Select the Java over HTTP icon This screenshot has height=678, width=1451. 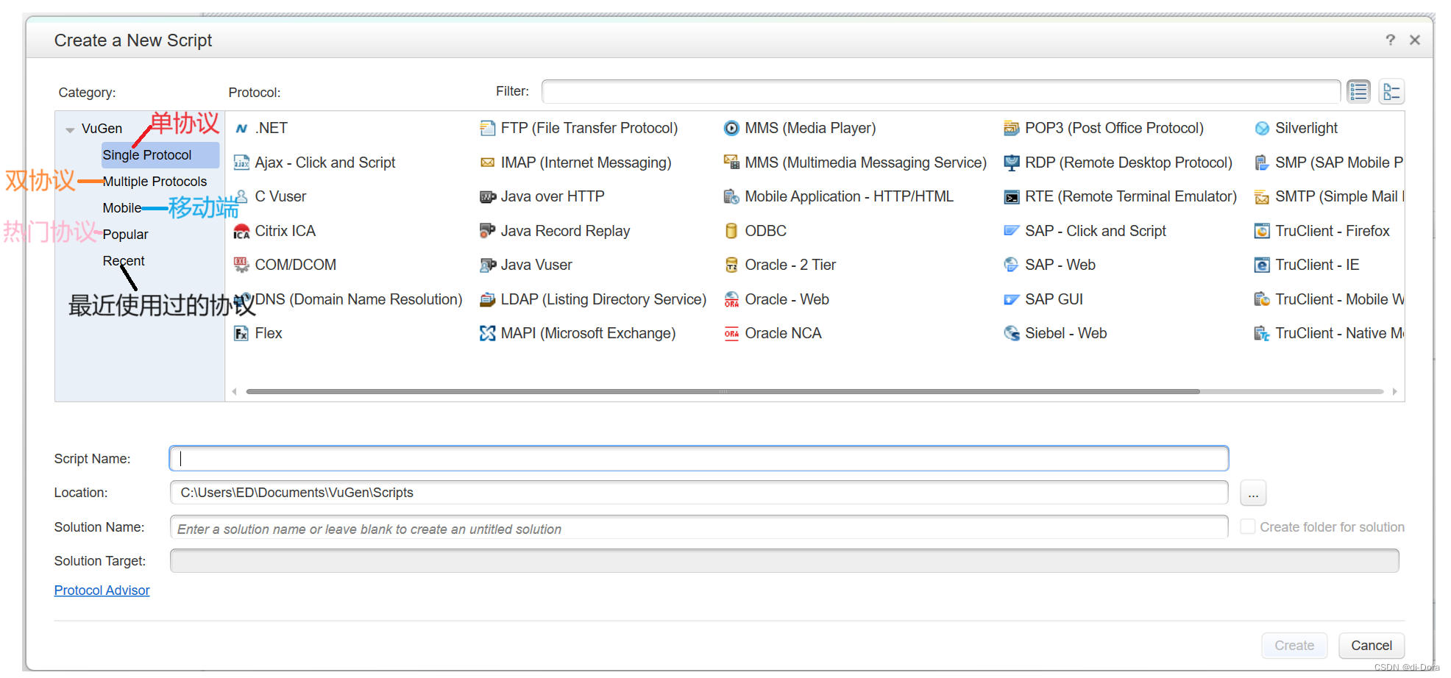click(x=487, y=197)
